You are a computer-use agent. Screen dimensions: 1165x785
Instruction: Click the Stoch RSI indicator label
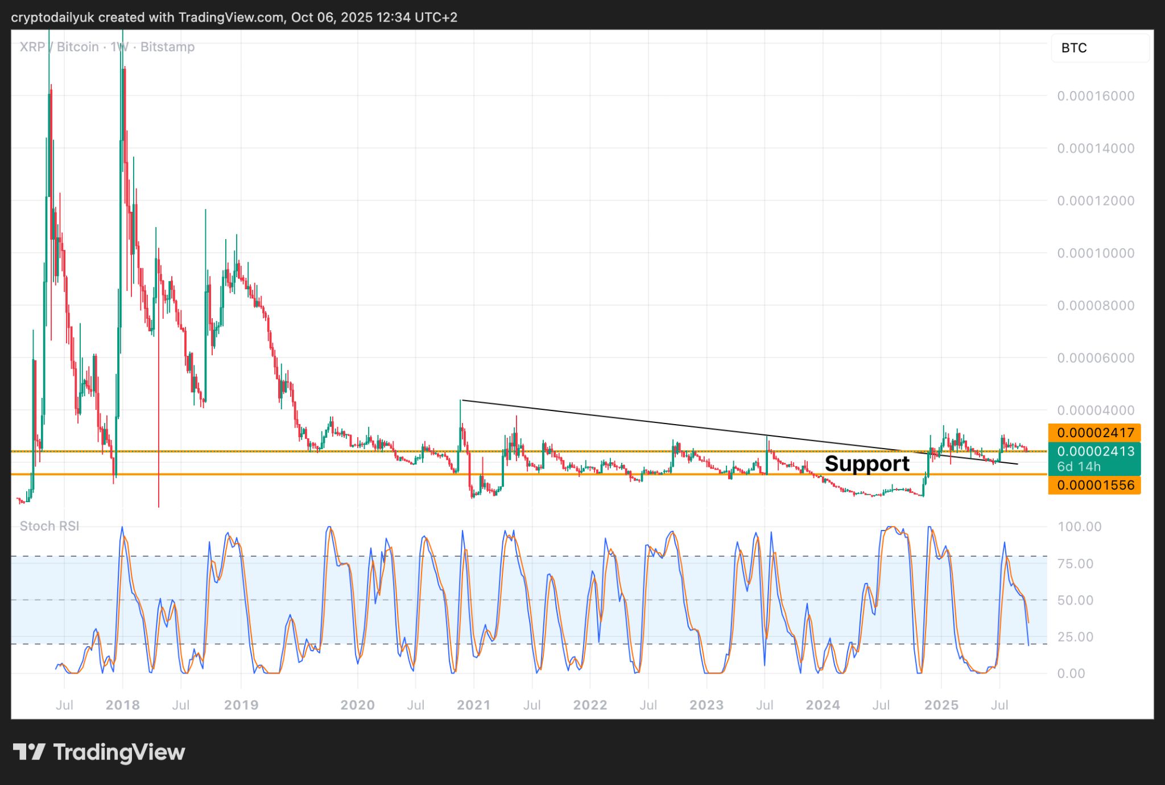[49, 526]
